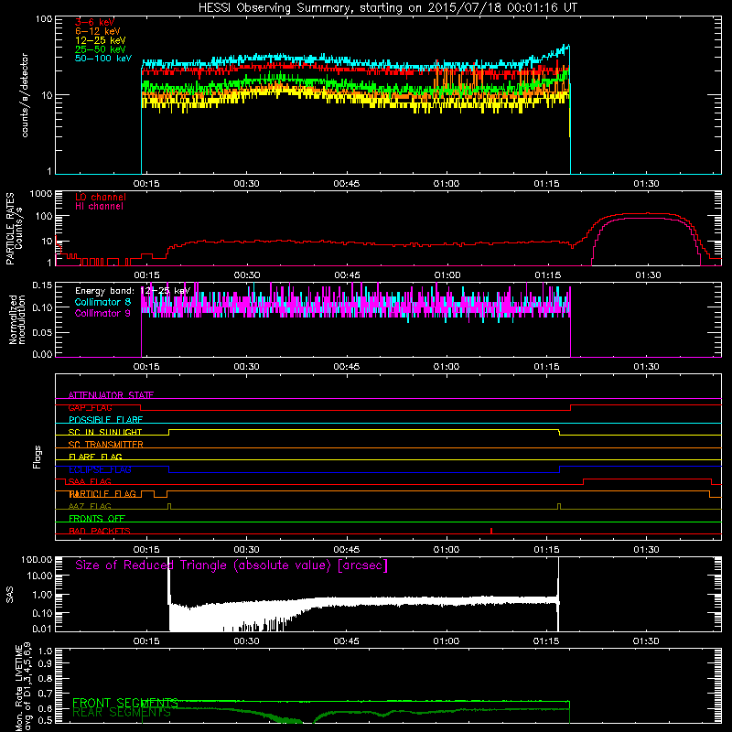The height and width of the screenshot is (732, 732).
Task: Click the SAS axis label
Action: pyautogui.click(x=9, y=595)
